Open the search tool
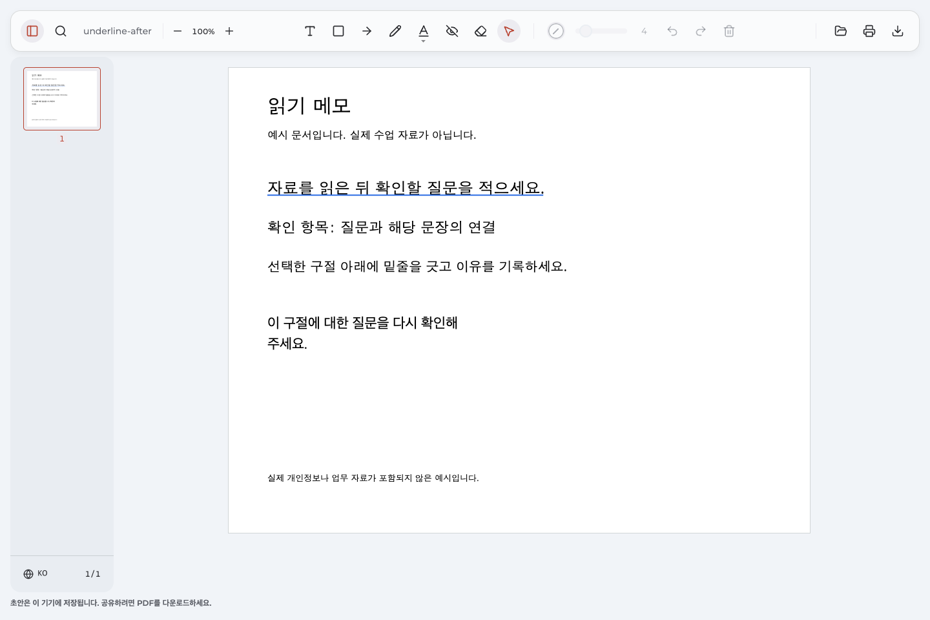The width and height of the screenshot is (930, 620). tap(61, 31)
